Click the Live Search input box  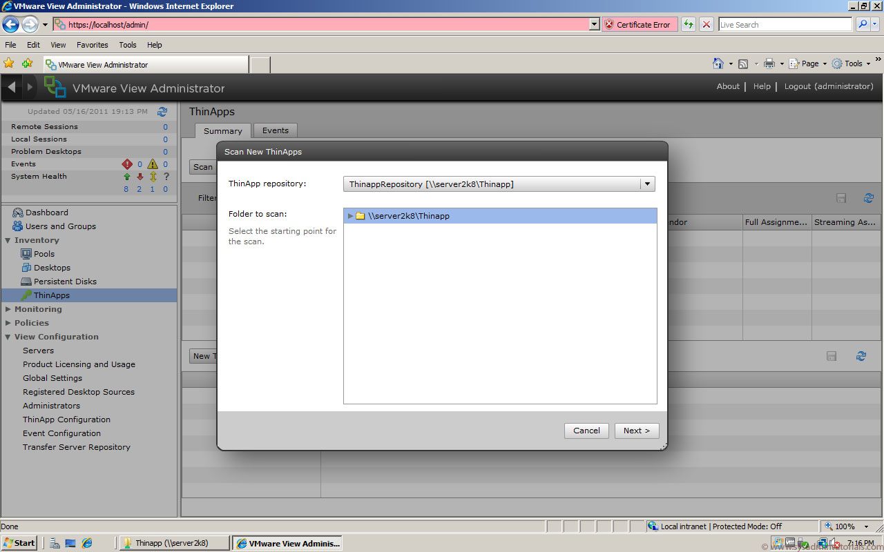785,24
